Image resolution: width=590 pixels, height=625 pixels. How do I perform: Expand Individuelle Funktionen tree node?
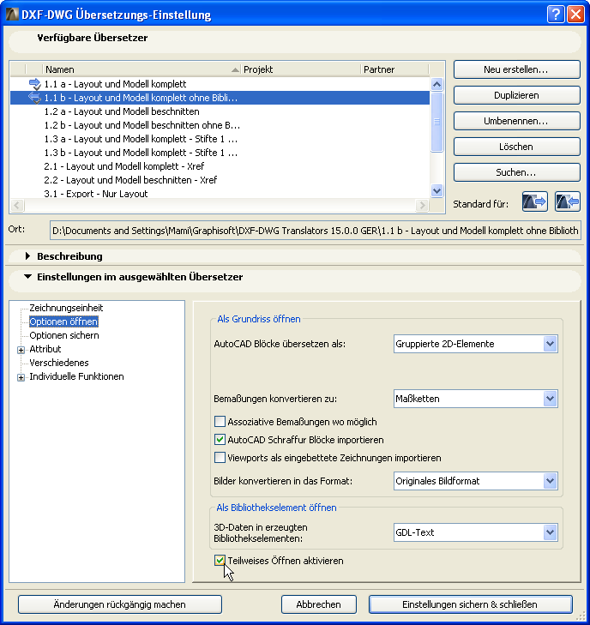coord(21,377)
